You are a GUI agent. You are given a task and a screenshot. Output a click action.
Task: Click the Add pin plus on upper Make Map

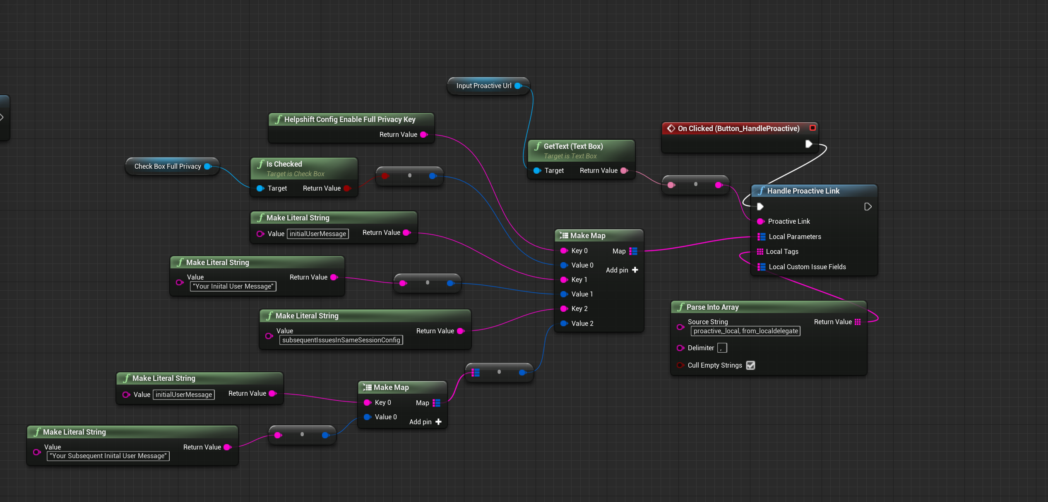click(x=635, y=270)
